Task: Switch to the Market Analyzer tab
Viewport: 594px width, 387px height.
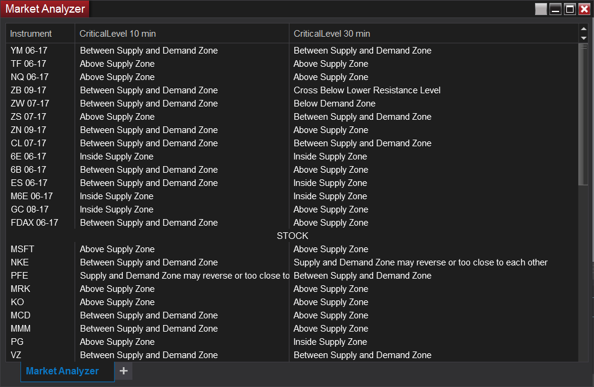Action: pos(63,371)
